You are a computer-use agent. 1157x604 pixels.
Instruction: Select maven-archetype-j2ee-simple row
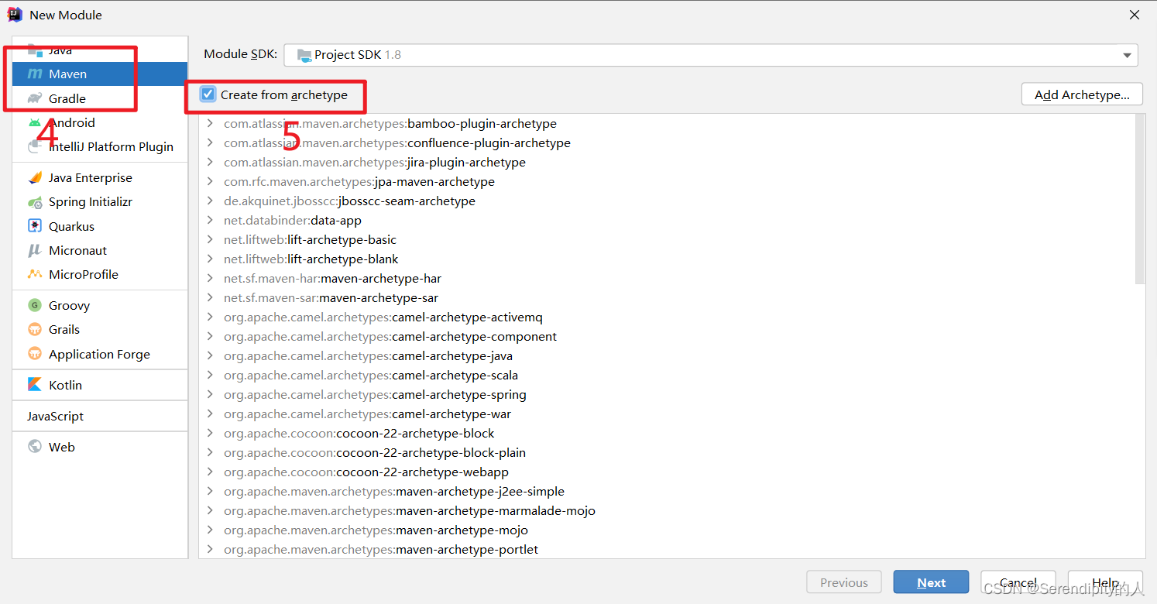667,491
